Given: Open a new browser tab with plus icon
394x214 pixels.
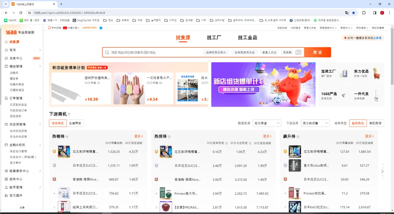Looking at the screenshot, I should 61,4.
